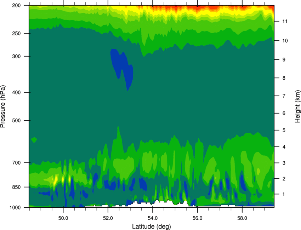
Task: Select the 250 pressure tick label
Action: pyautogui.click(x=17, y=33)
